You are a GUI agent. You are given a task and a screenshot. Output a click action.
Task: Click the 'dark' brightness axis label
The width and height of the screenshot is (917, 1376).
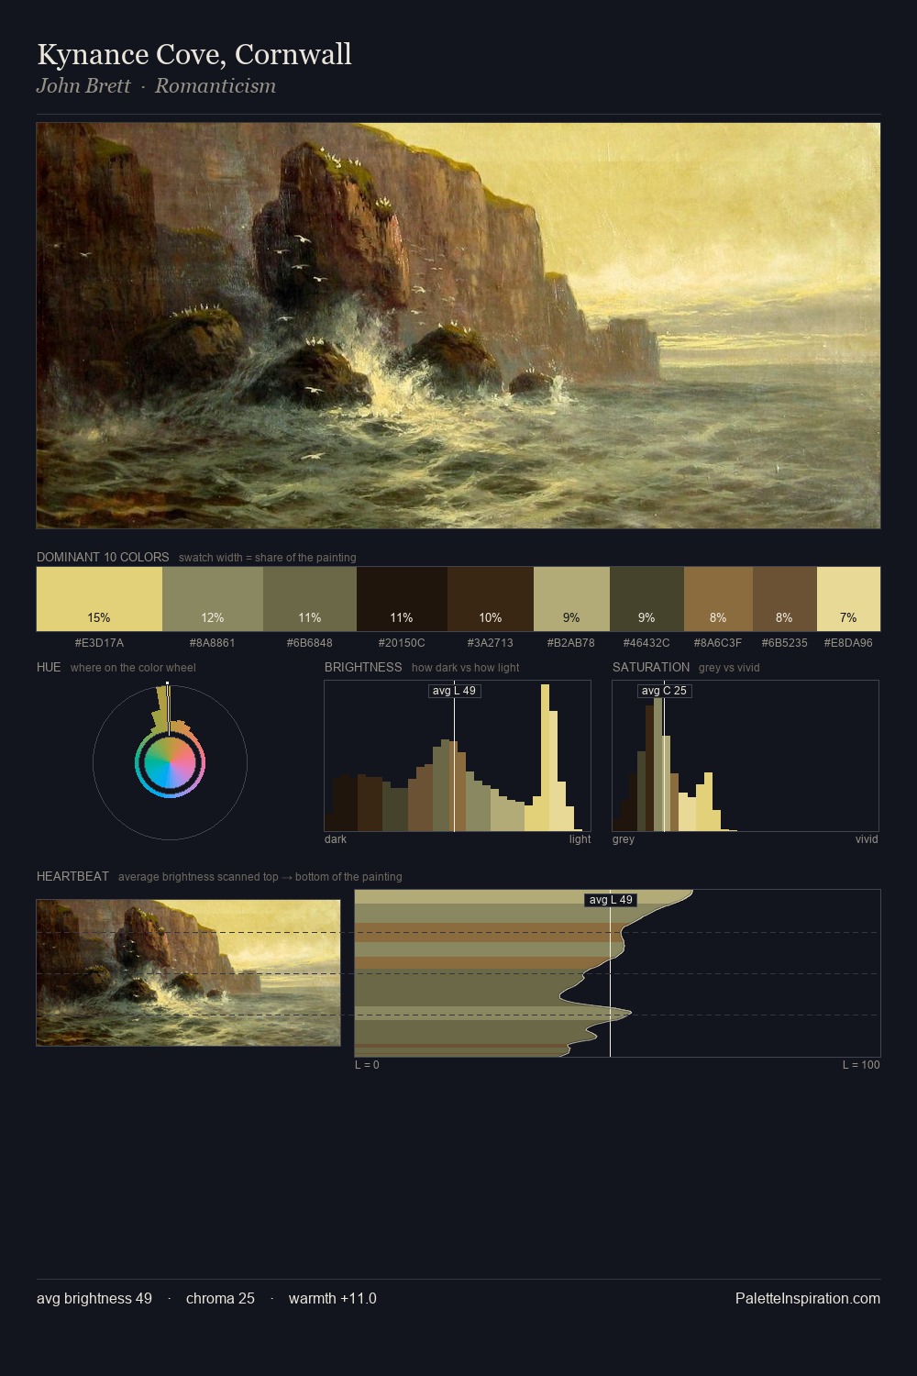(x=336, y=839)
